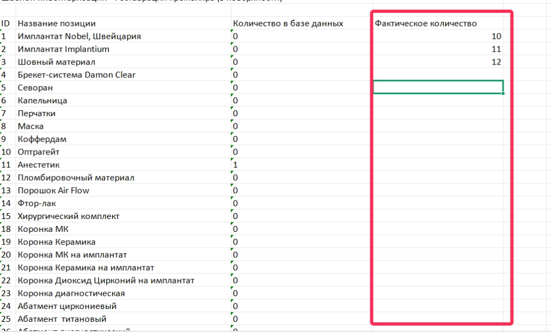Select the actual quantity cell containing 10

click(x=439, y=36)
